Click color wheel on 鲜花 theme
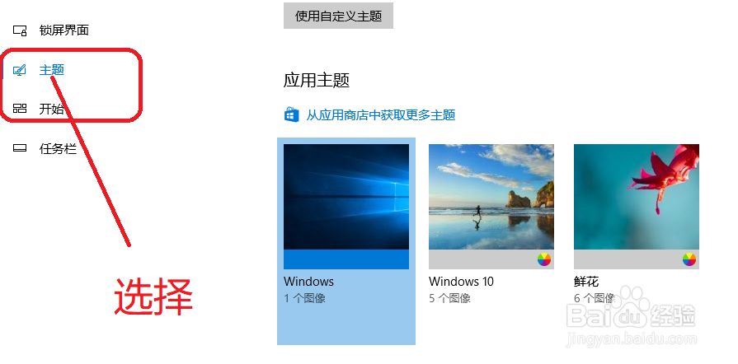Viewport: 738px width, 364px height. (689, 259)
